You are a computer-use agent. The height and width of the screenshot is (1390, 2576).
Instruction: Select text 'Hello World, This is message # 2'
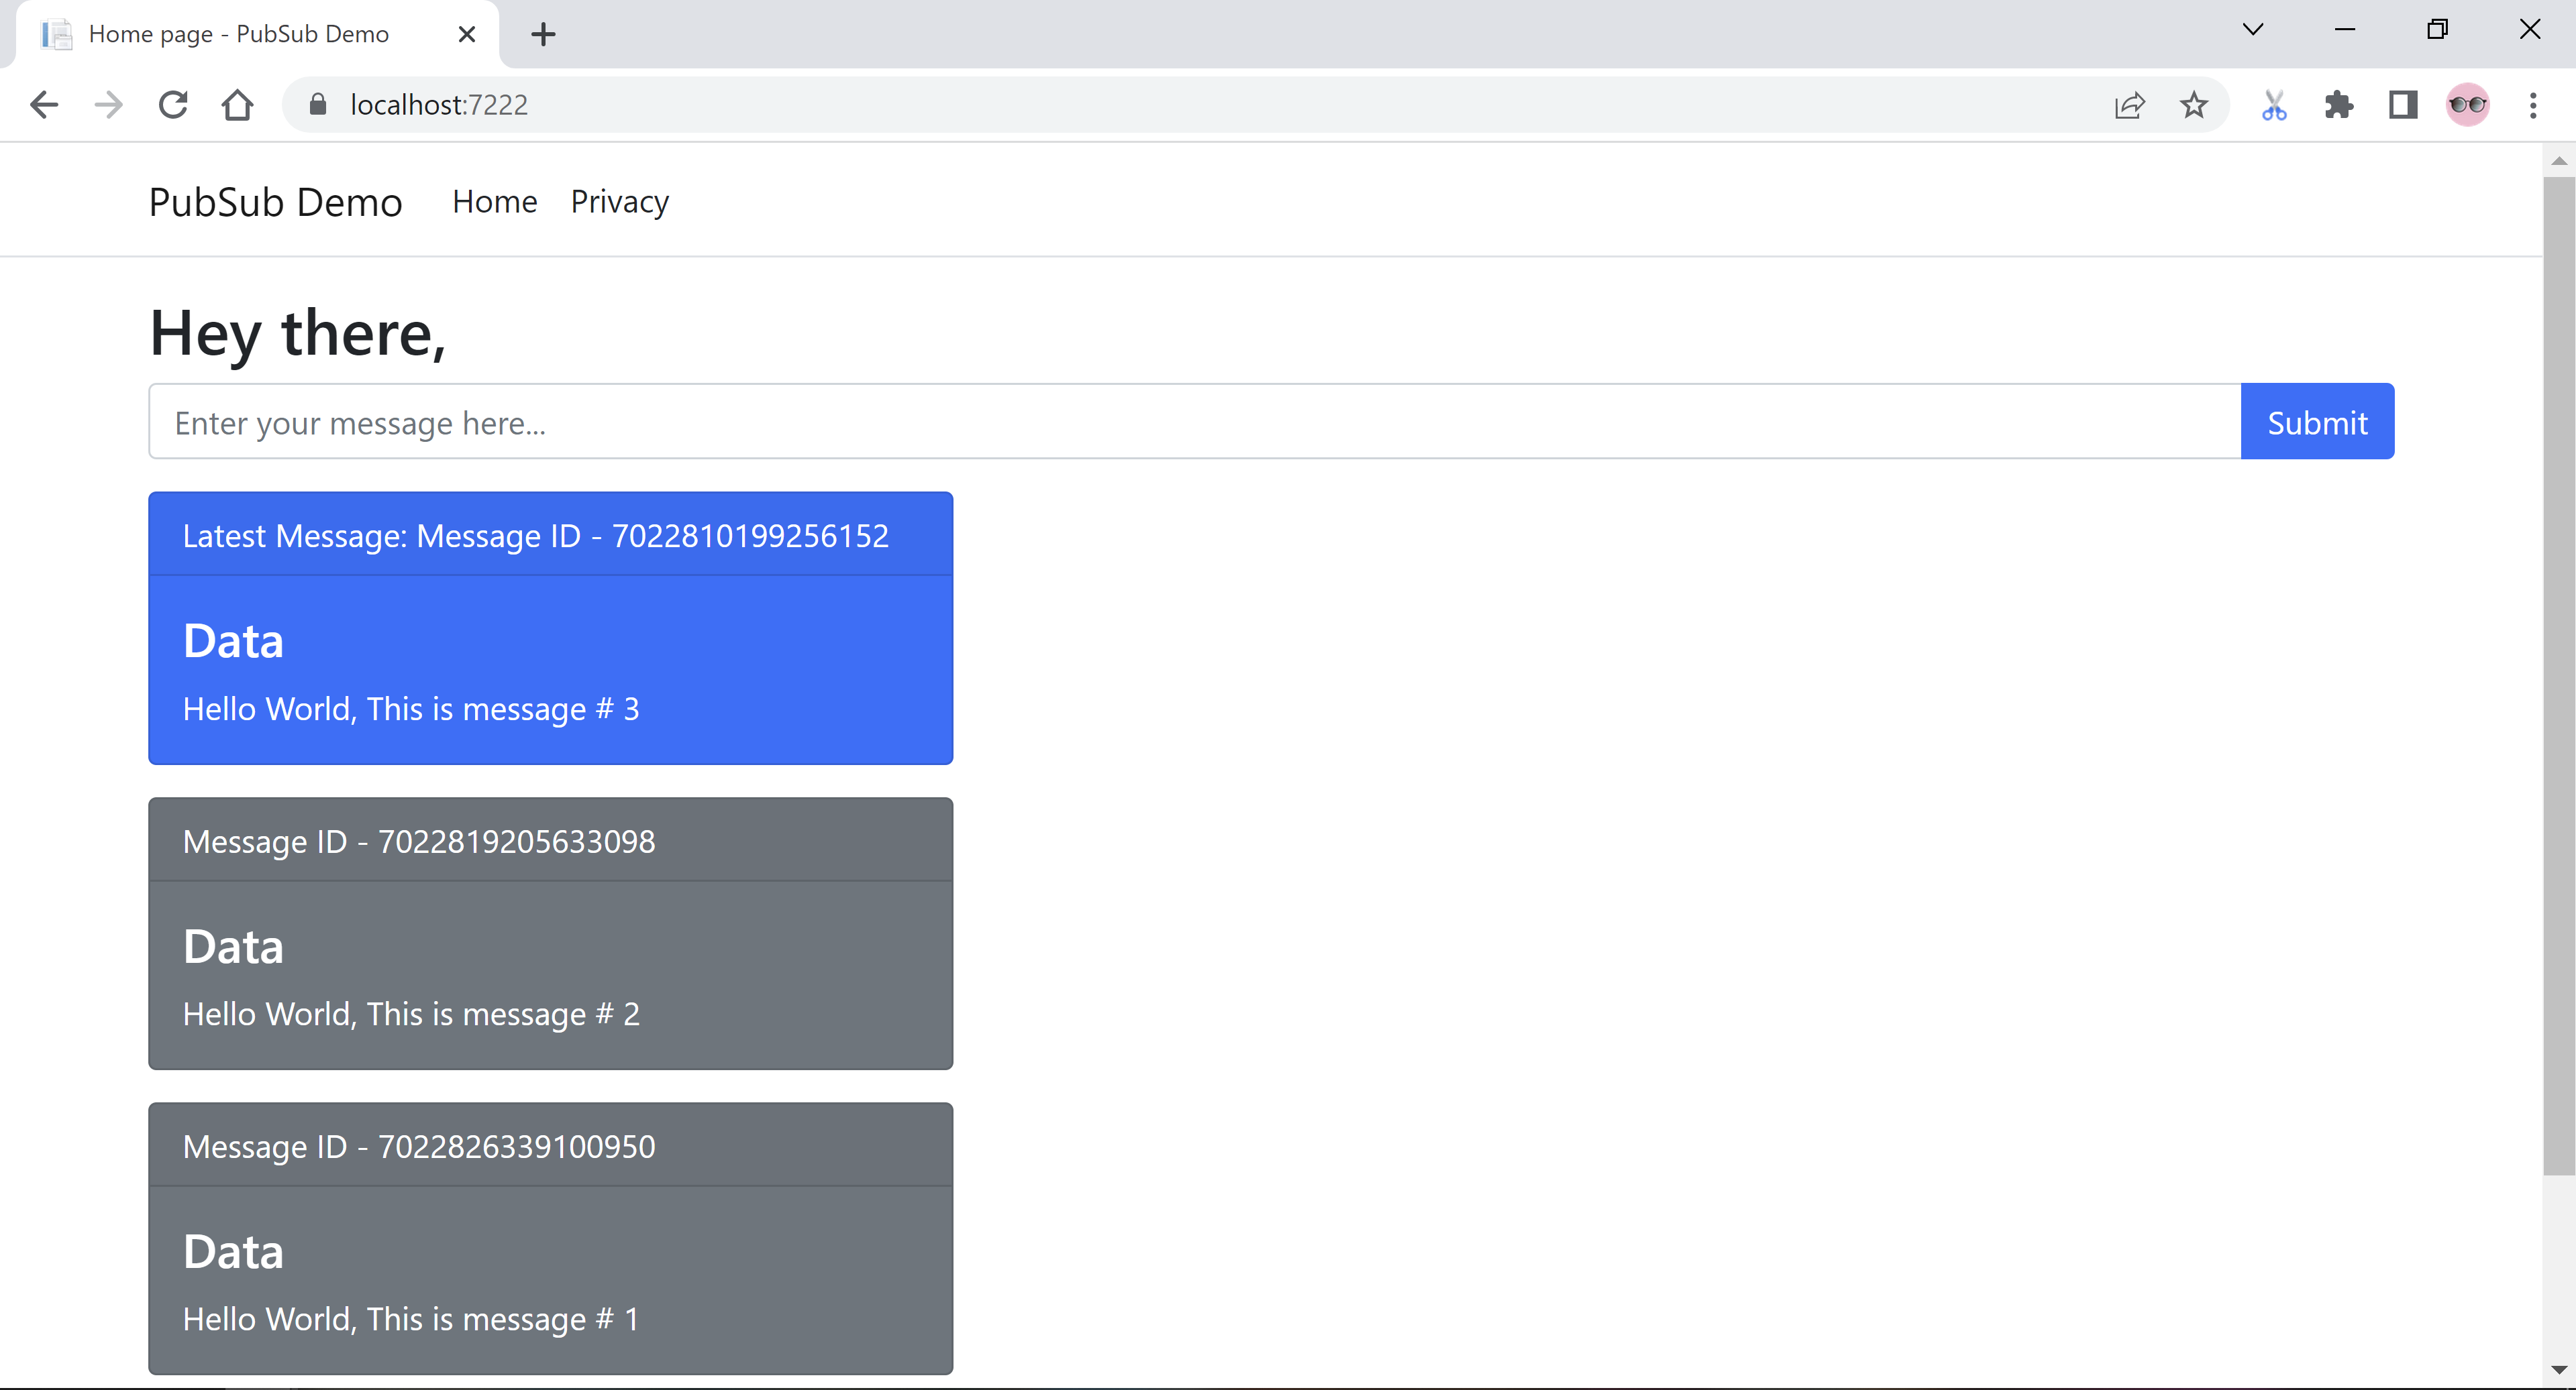[x=411, y=1013]
